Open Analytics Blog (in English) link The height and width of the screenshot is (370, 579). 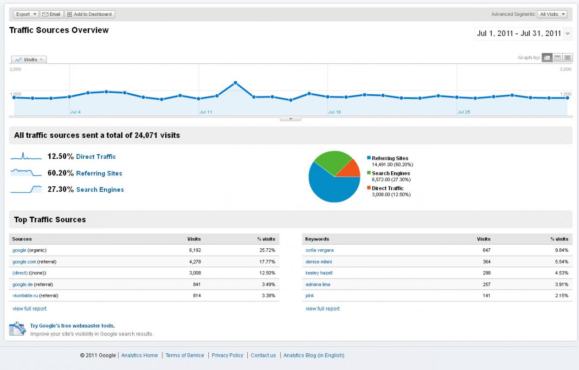tap(314, 355)
